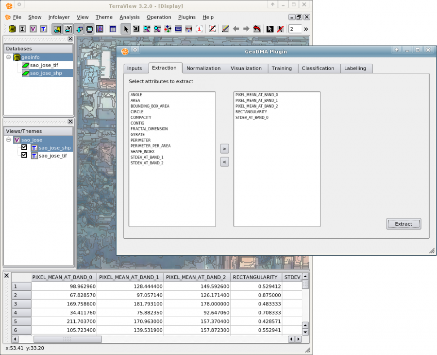Click the database icon in the toolbar

pos(12,29)
